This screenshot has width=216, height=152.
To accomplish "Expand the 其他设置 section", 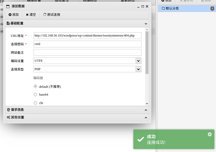I will pyautogui.click(x=77, y=118).
